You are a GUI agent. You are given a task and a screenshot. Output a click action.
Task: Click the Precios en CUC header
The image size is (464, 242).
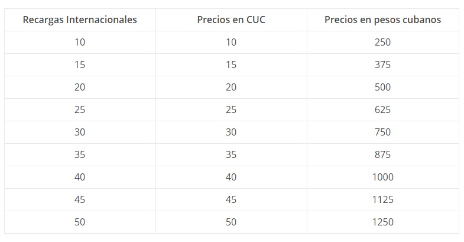click(x=231, y=20)
